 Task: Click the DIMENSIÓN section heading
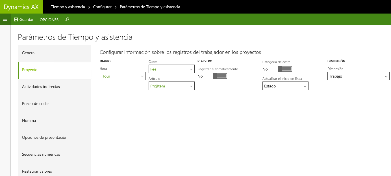(336, 61)
